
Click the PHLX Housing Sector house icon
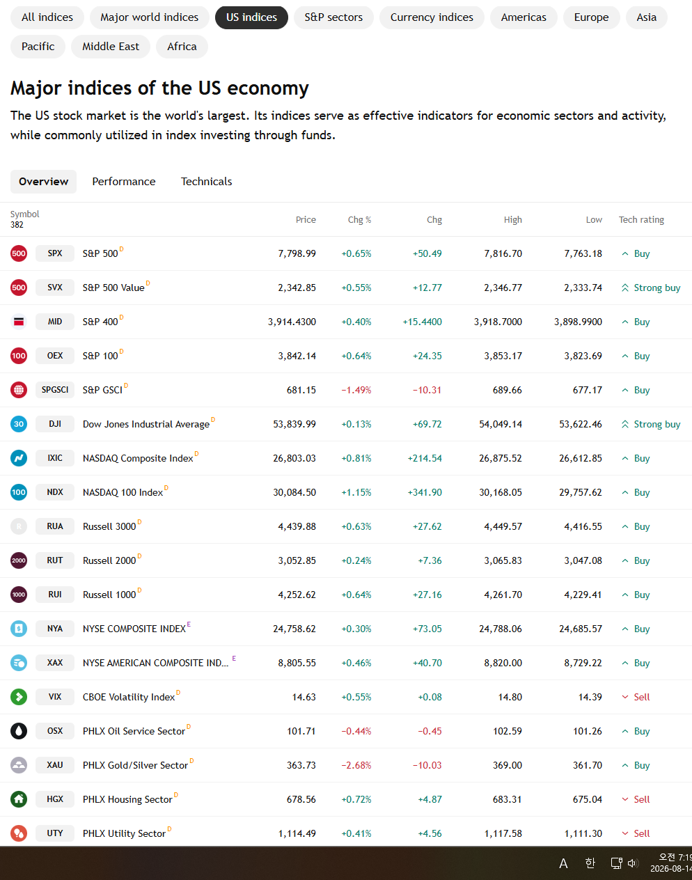(19, 799)
